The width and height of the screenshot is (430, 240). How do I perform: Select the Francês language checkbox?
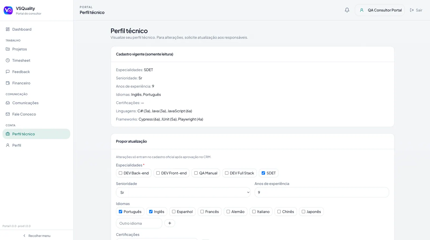[x=202, y=212]
